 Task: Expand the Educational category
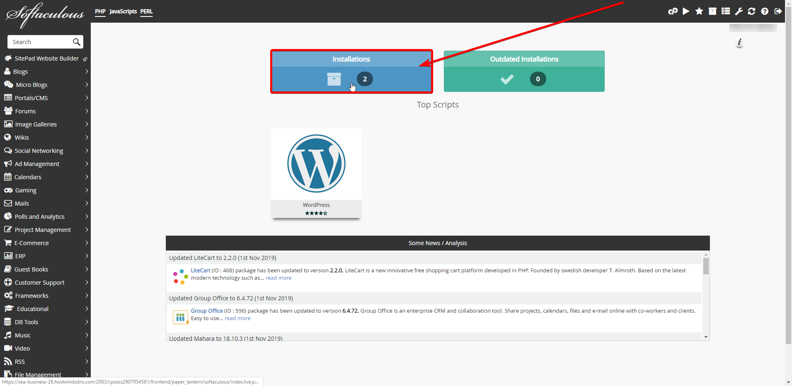(x=87, y=309)
